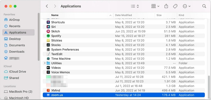
Task: Select the blurred 1.3 GB application row
Action: point(124,86)
